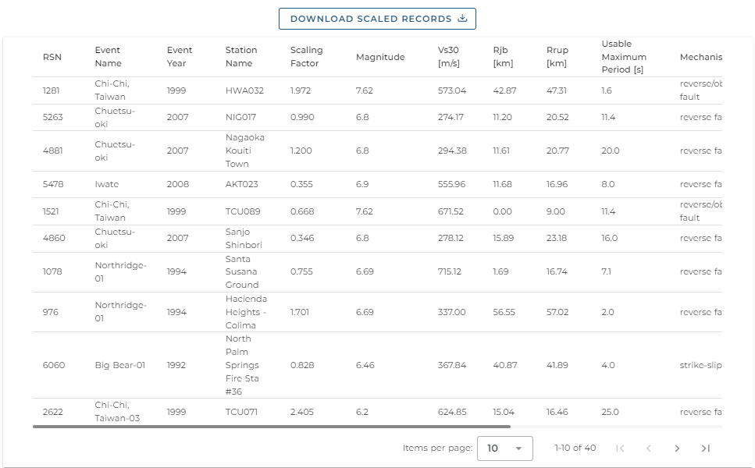Click scaling factor 2.405
This screenshot has width=755, height=468.
pyautogui.click(x=302, y=412)
